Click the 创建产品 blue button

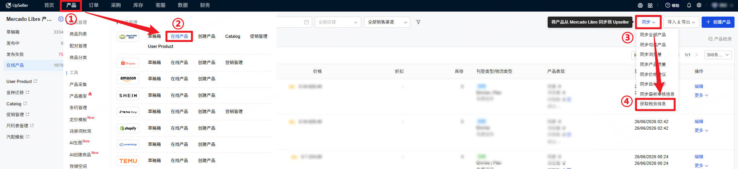pos(718,22)
